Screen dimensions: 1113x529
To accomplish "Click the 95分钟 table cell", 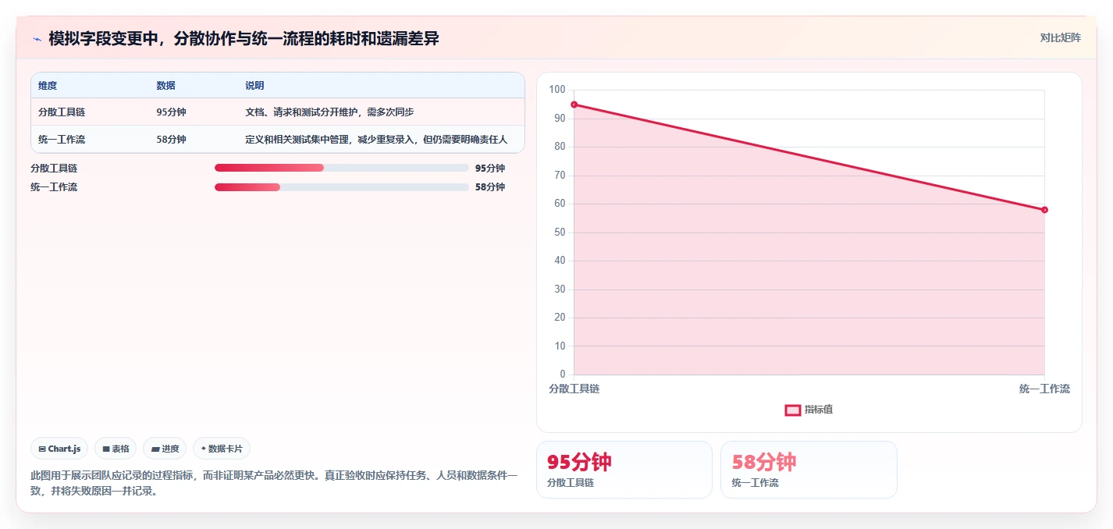I will click(171, 112).
